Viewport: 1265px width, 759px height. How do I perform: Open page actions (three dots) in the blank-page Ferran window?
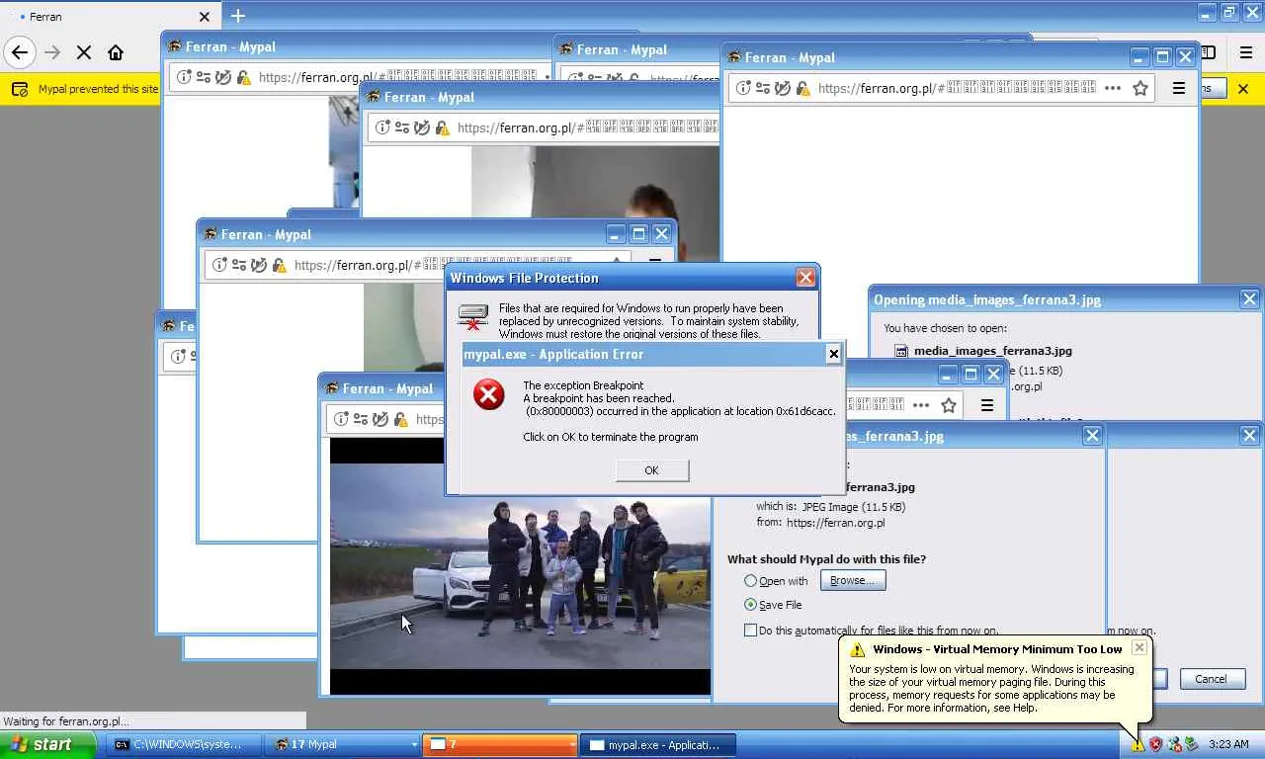click(x=1113, y=88)
